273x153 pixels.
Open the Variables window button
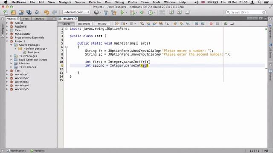[x=38, y=150]
